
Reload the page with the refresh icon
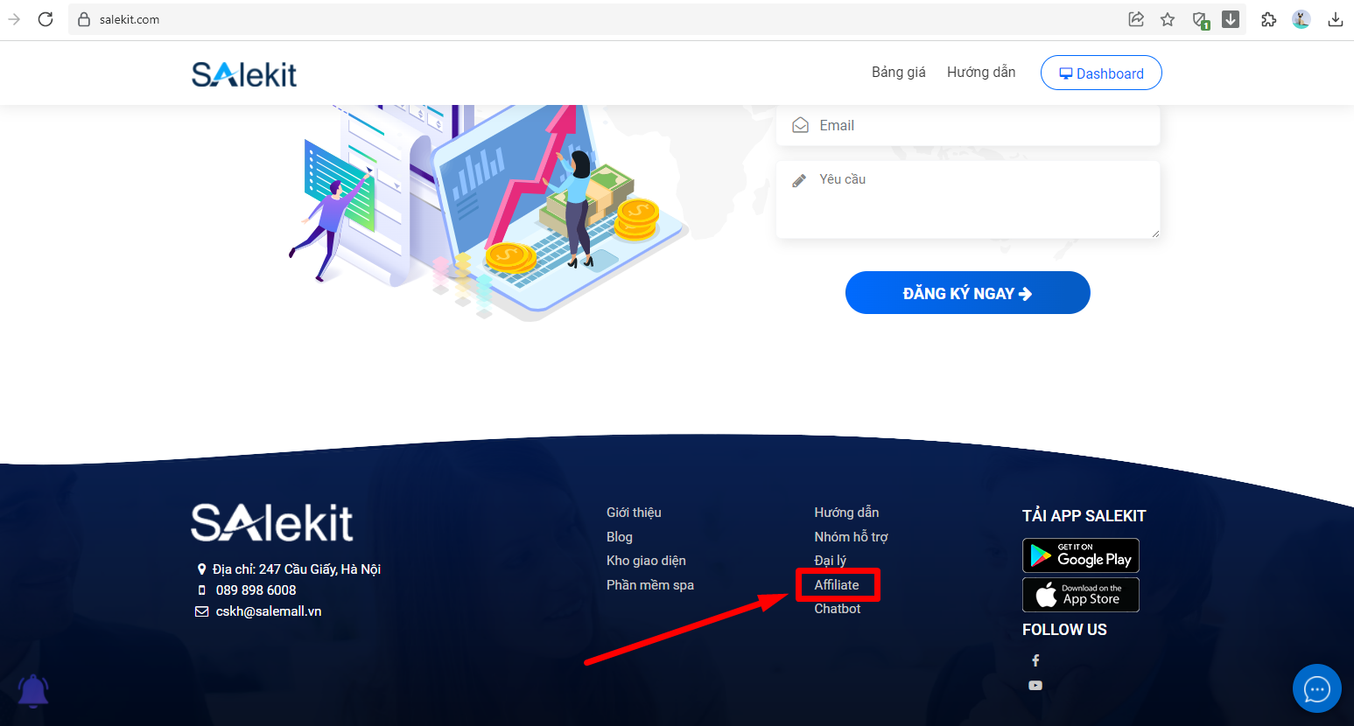point(46,19)
